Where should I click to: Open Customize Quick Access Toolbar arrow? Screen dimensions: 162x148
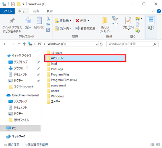23,4
